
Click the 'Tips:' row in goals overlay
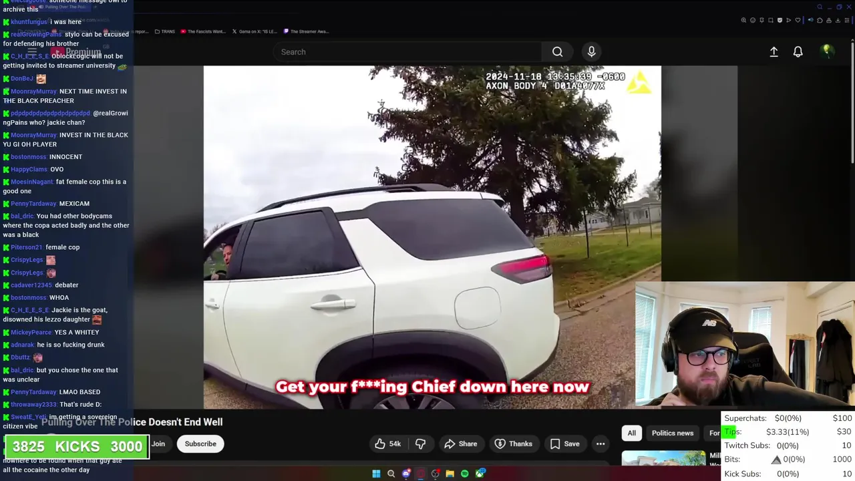(x=788, y=432)
